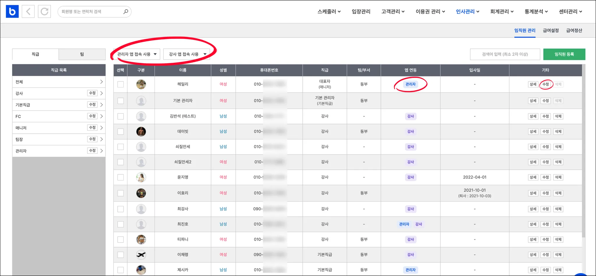Click 강사 app badge for 최진호
The width and height of the screenshot is (596, 276).
pyautogui.click(x=419, y=224)
